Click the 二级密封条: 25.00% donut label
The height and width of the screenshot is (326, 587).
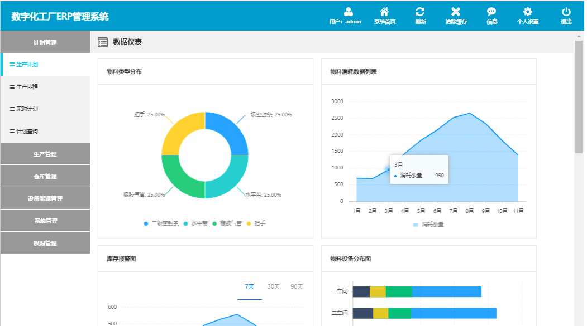pos(269,115)
